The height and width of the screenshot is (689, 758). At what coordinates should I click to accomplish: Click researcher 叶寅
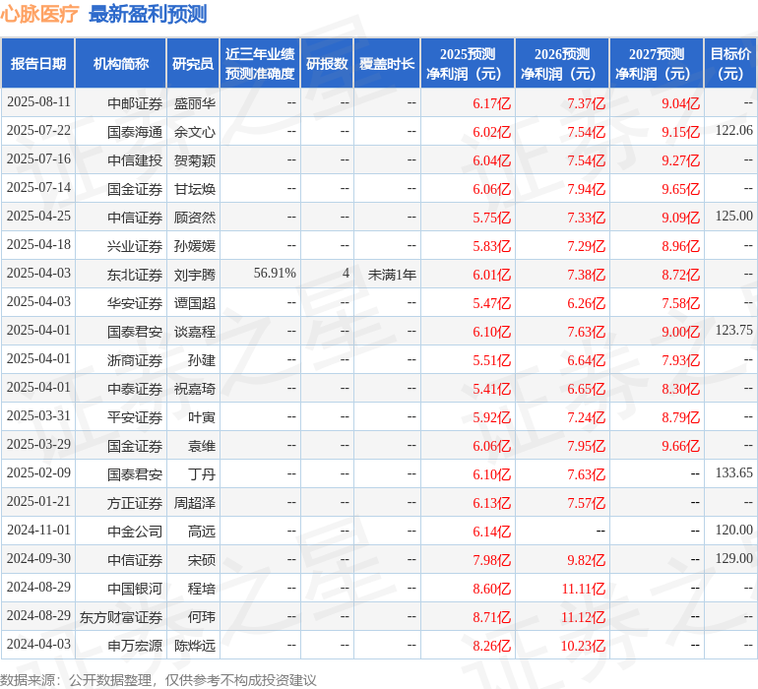coord(202,417)
